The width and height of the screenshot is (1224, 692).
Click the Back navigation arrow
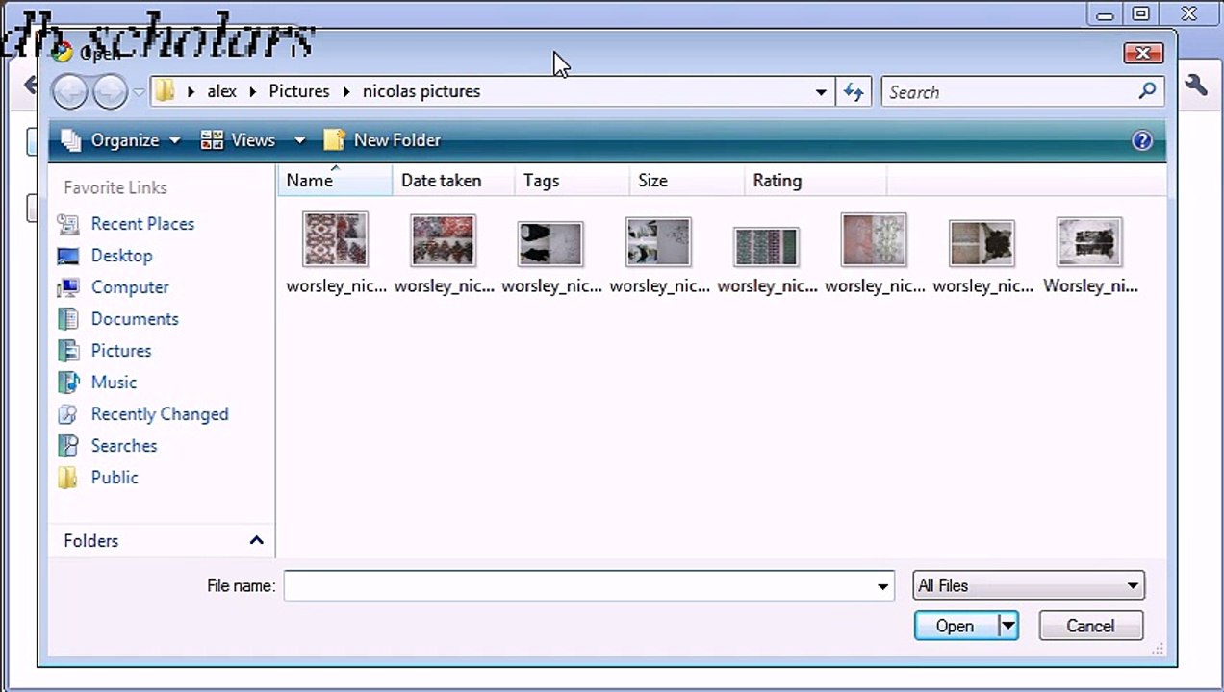(x=70, y=91)
